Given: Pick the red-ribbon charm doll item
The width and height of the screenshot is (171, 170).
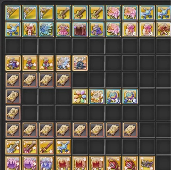Looking at the screenshot, I should (x=30, y=29).
